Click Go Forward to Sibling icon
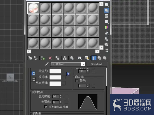Screen dimensions: 154x115 pyautogui.click(x=105, y=58)
